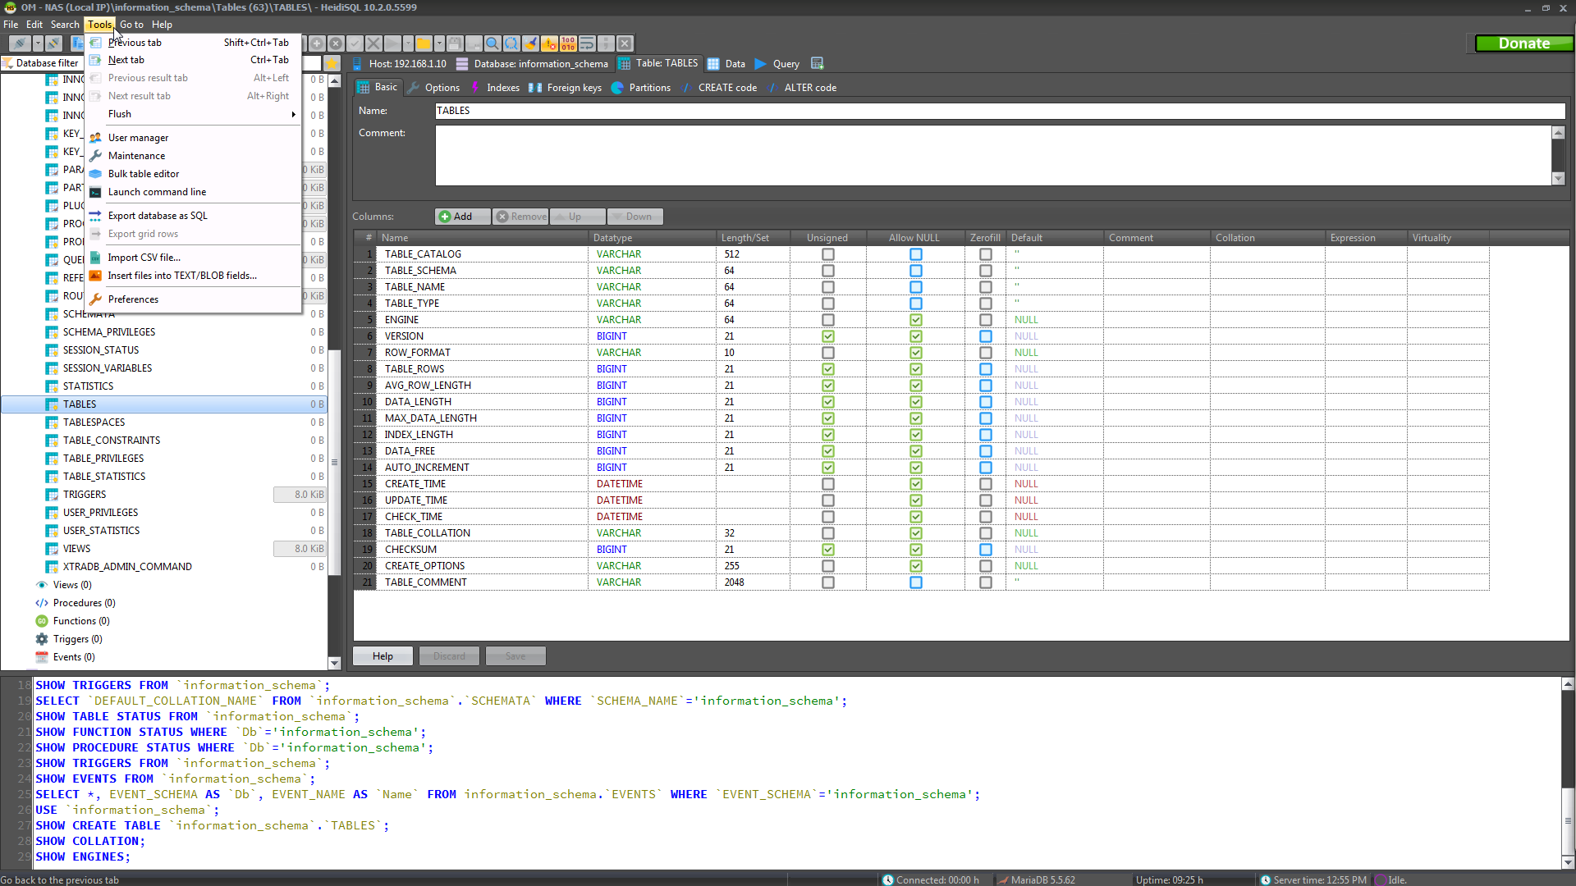Select TRIGGERS table in the tree

point(85,495)
